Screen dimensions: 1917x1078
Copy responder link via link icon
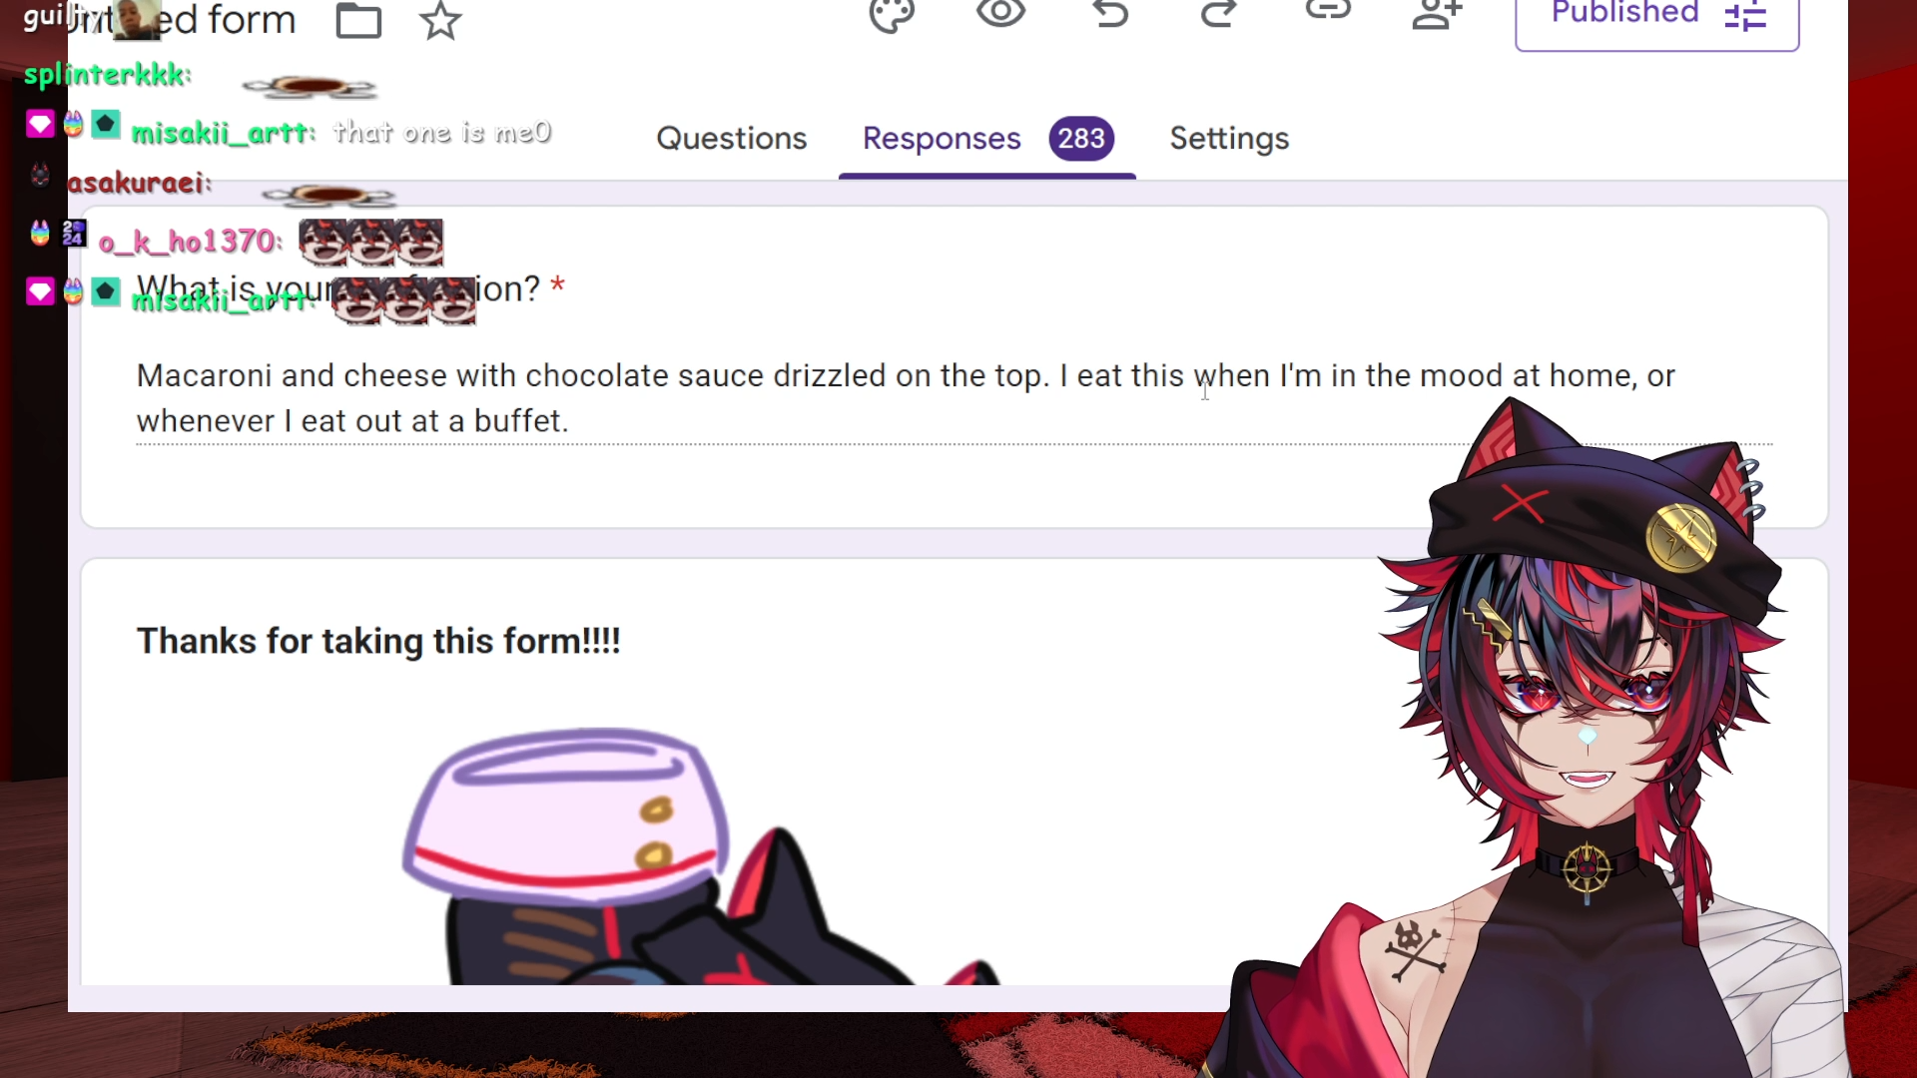[1328, 11]
